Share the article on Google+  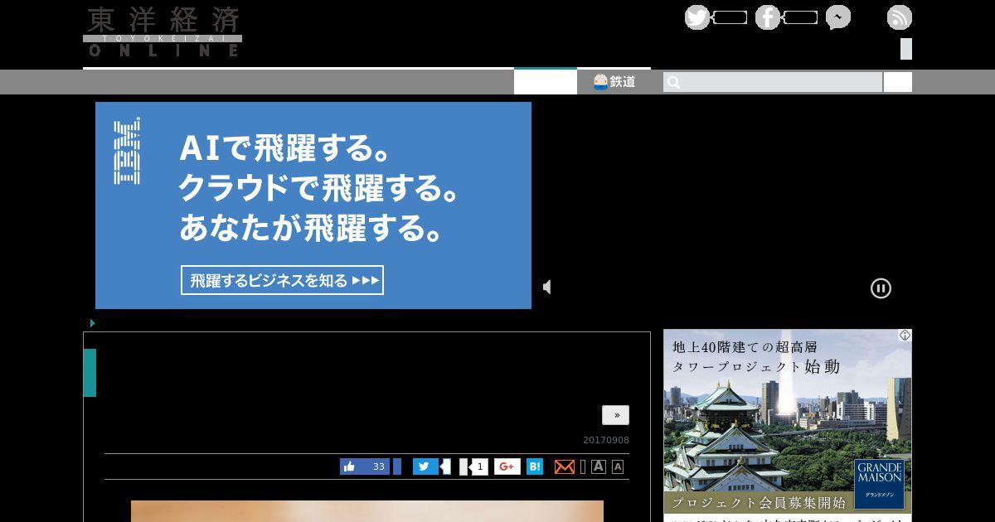click(x=507, y=466)
